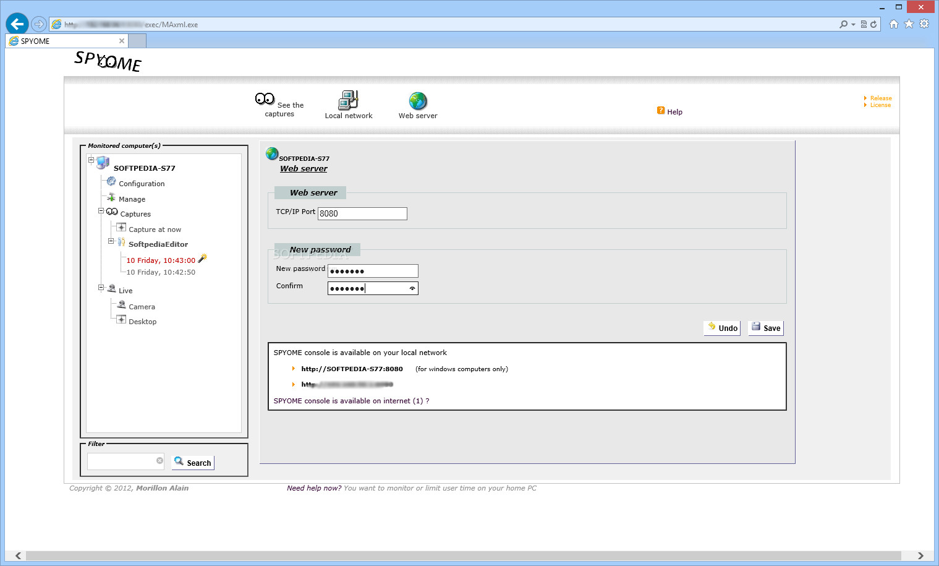
Task: Select Manage in the tree
Action: click(132, 199)
